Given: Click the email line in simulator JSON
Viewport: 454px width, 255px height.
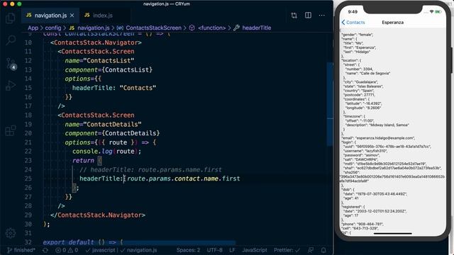Looking at the screenshot, I should pyautogui.click(x=378, y=138).
